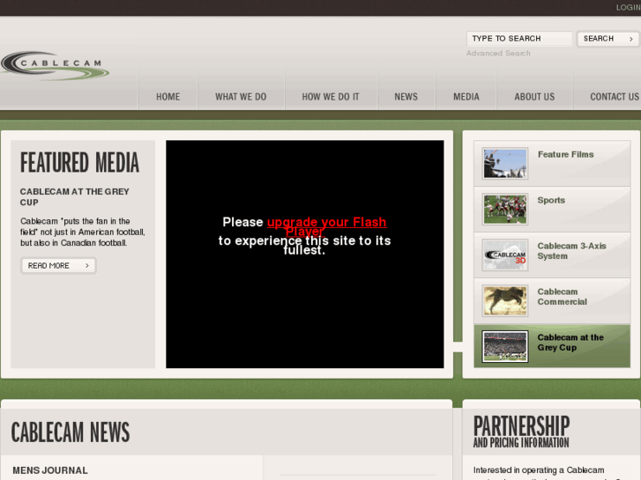
Task: Click the SEARCH button
Action: 607,39
